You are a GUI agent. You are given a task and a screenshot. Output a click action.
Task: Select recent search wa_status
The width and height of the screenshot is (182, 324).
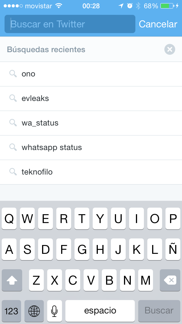click(40, 123)
